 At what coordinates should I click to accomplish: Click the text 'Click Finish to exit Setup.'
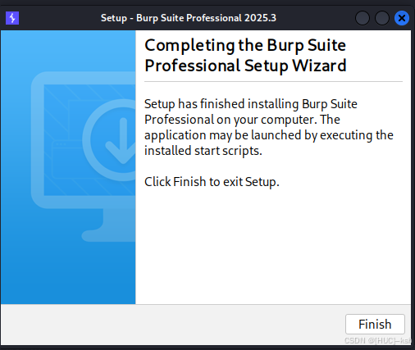[212, 182]
